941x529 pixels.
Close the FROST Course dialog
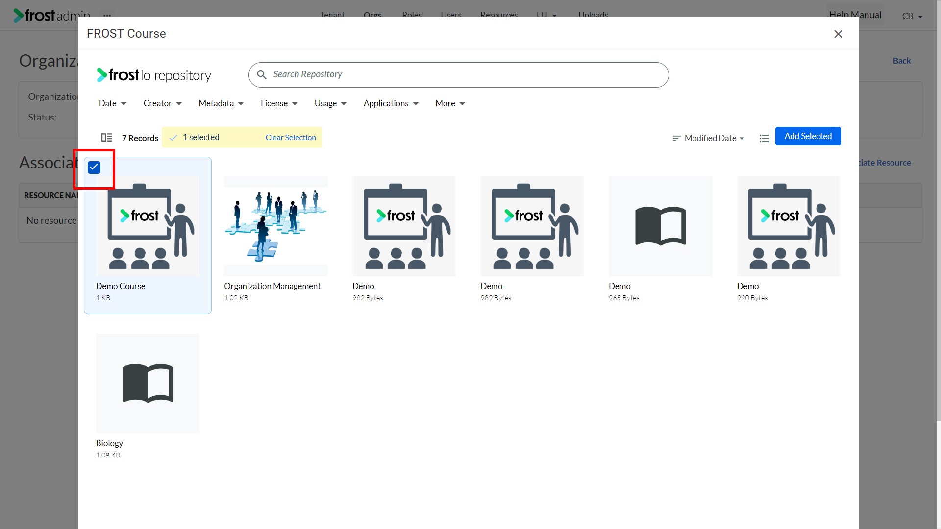(838, 34)
